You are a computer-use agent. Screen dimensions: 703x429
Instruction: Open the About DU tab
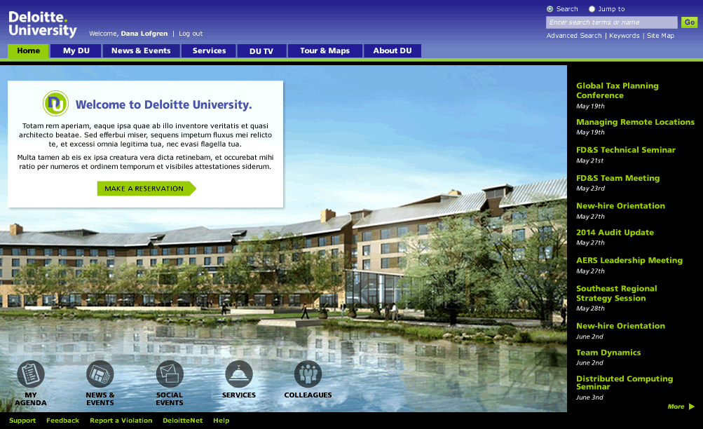coord(393,51)
